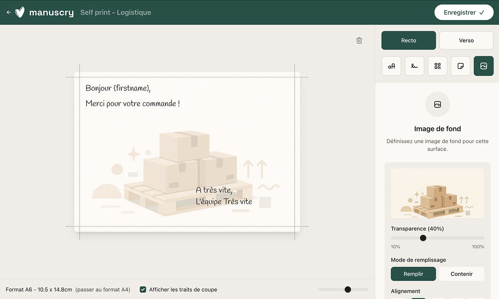Click the pallet boxes background thumbnail

[x=437, y=193]
